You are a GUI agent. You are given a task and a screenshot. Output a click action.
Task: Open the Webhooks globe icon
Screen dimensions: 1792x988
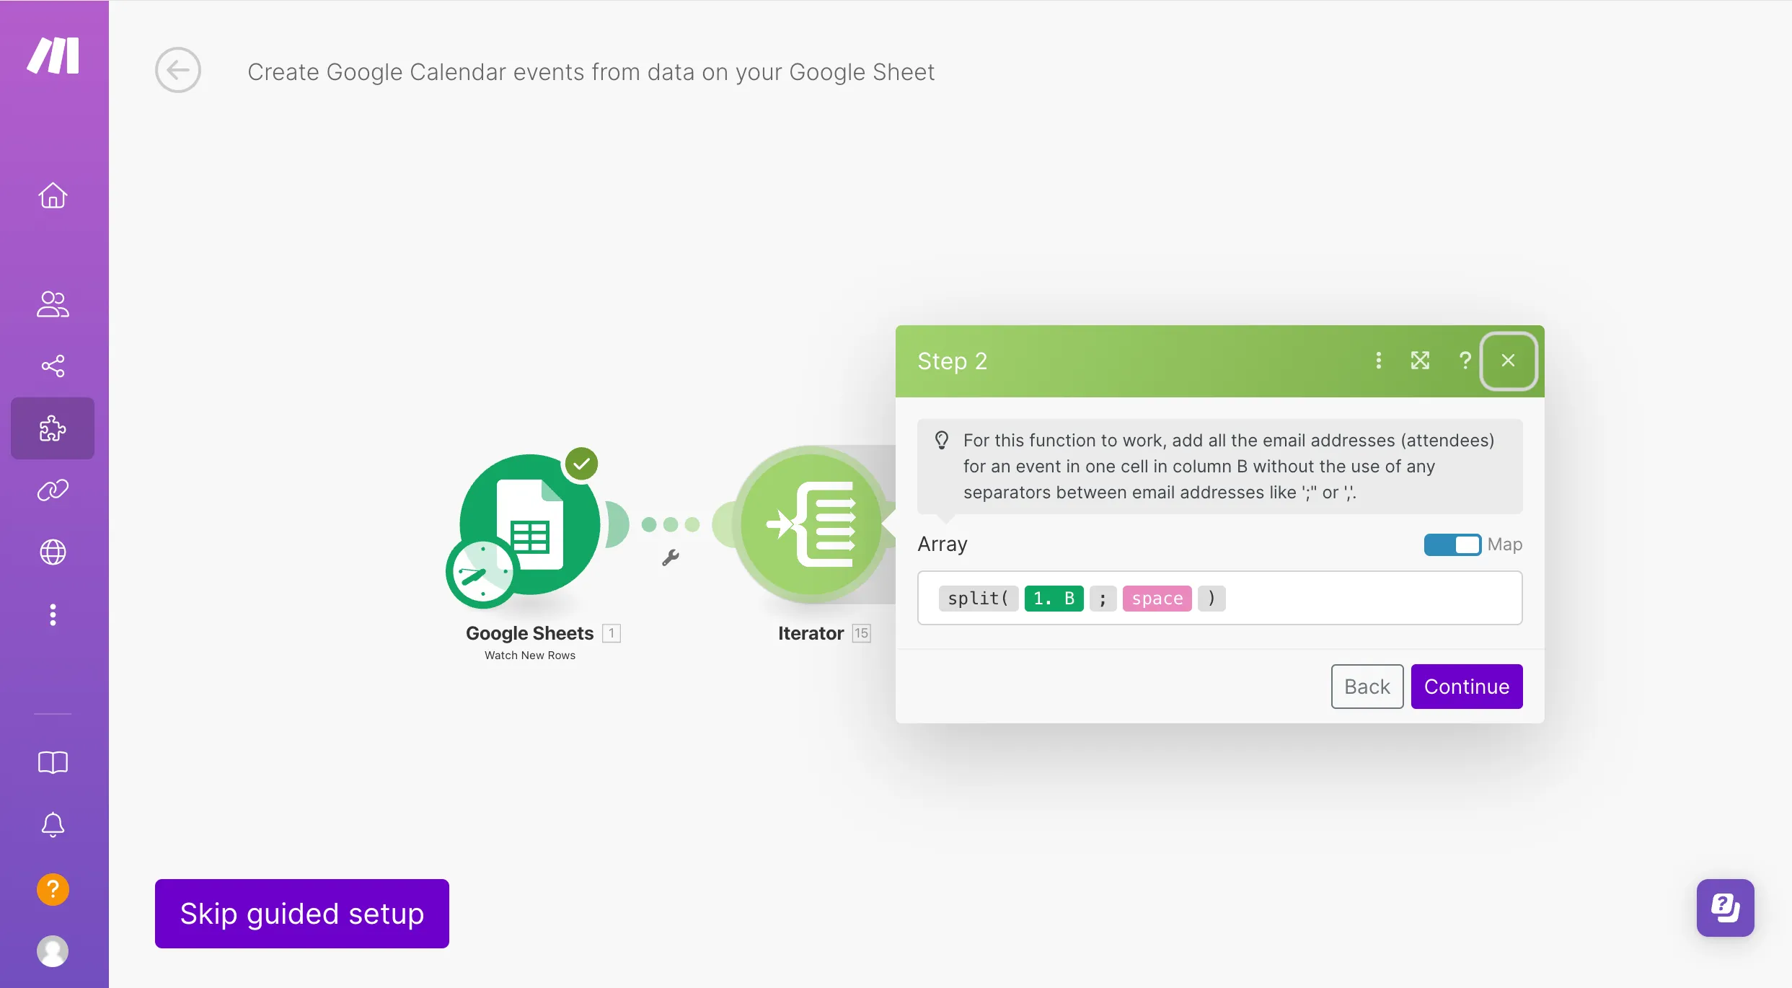53,552
